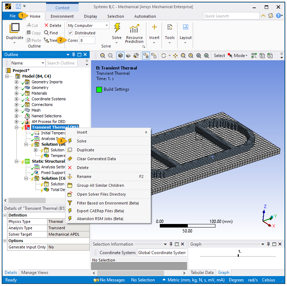287x286 pixels.
Task: Collapse the Model (B4, C4) node
Action: [x=7, y=76]
